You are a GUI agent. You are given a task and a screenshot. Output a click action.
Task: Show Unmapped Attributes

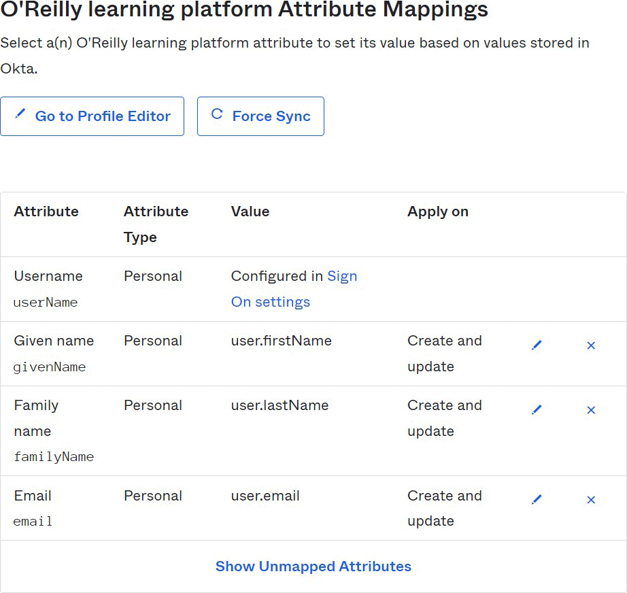click(x=313, y=566)
